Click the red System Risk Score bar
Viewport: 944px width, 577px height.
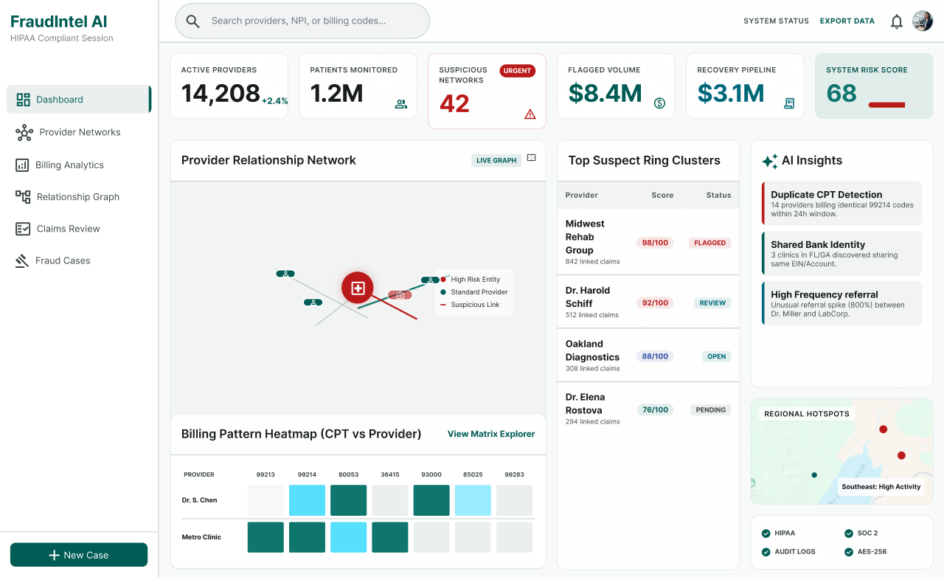tap(886, 105)
